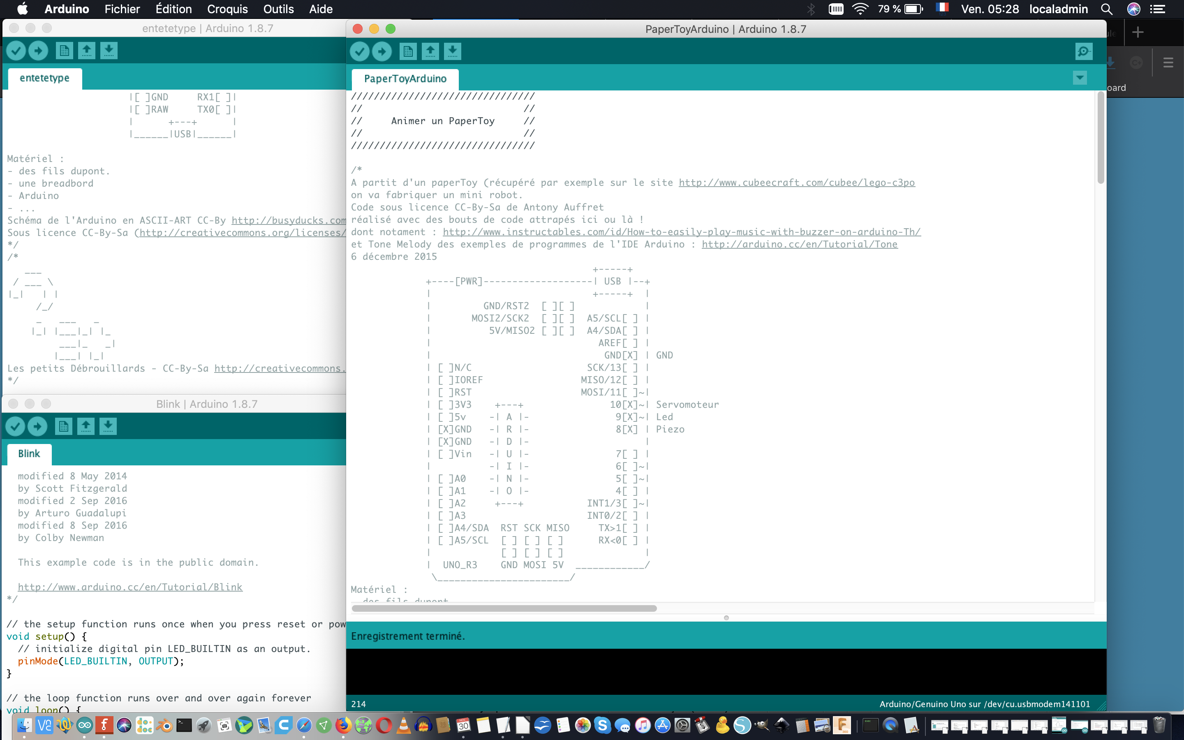Click Verify button in PaperToyArduino window
Viewport: 1184px width, 740px height.
point(360,51)
